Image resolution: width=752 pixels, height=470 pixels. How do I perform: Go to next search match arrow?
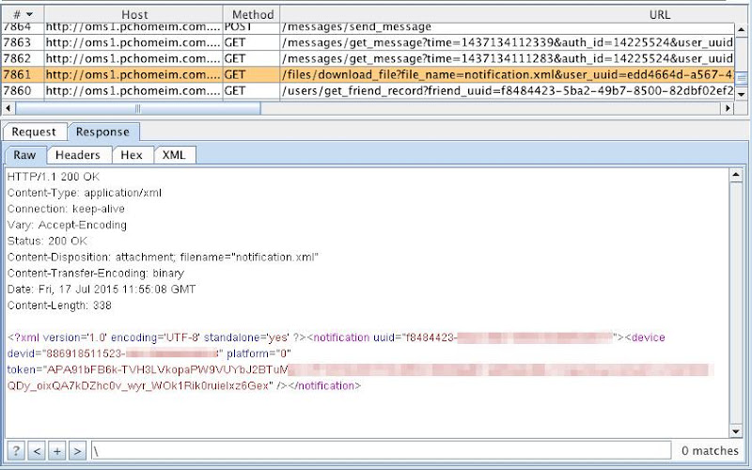(77, 450)
